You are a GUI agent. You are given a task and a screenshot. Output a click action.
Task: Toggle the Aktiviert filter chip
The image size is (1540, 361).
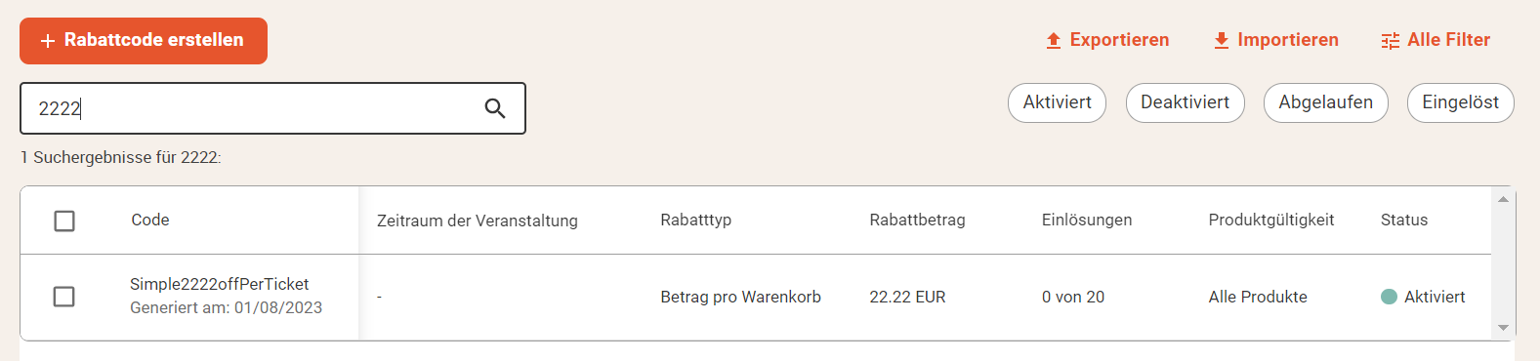click(1057, 102)
